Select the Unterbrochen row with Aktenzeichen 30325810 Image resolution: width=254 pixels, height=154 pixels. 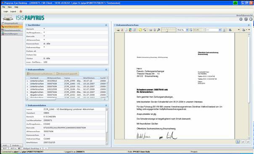pos(66,81)
